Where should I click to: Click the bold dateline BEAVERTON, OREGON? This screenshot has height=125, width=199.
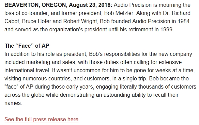36,5
